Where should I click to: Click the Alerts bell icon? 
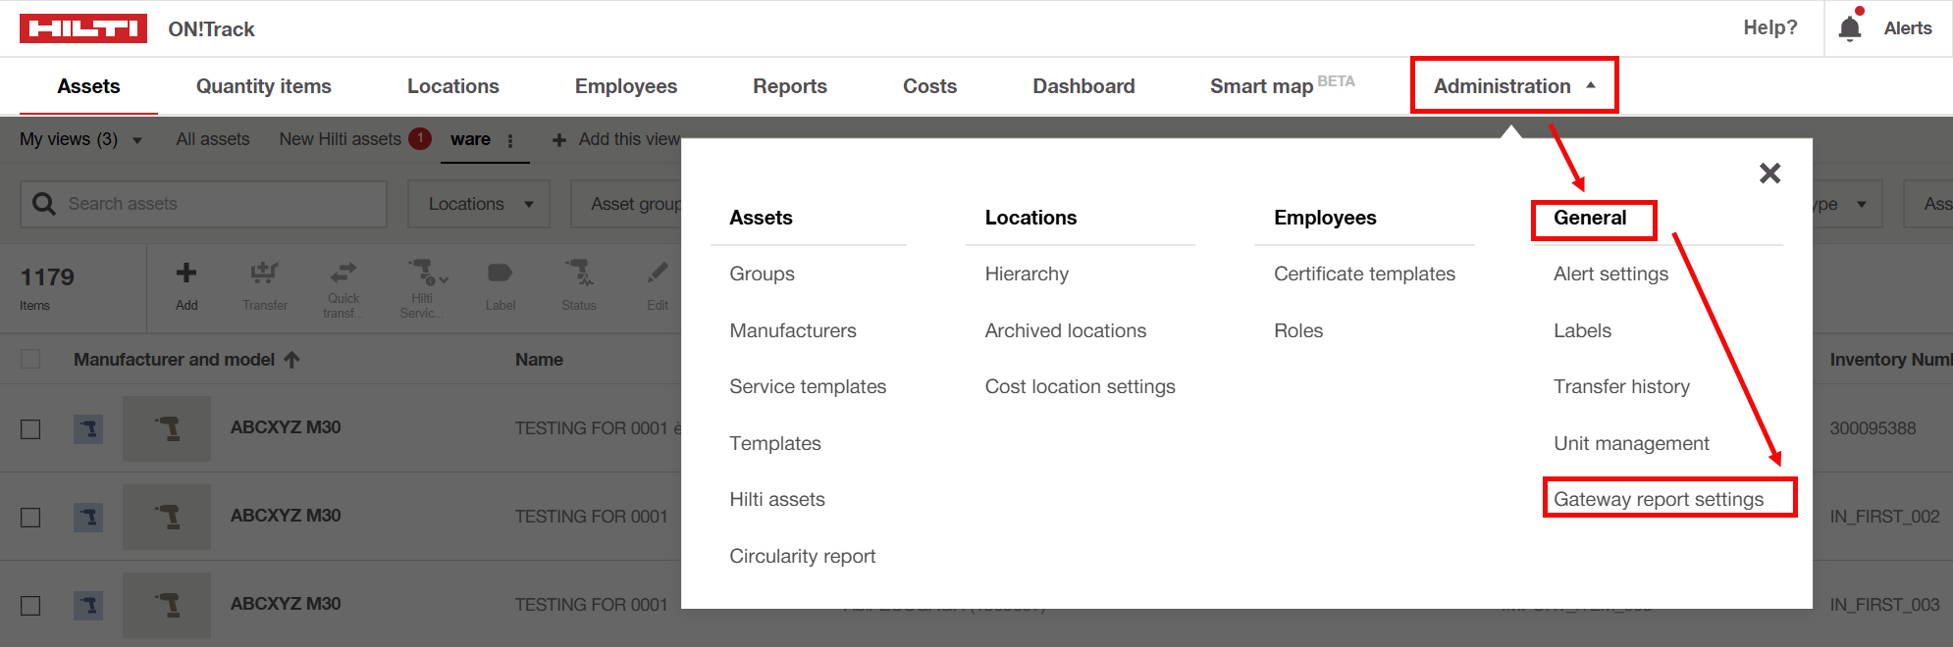1849,28
